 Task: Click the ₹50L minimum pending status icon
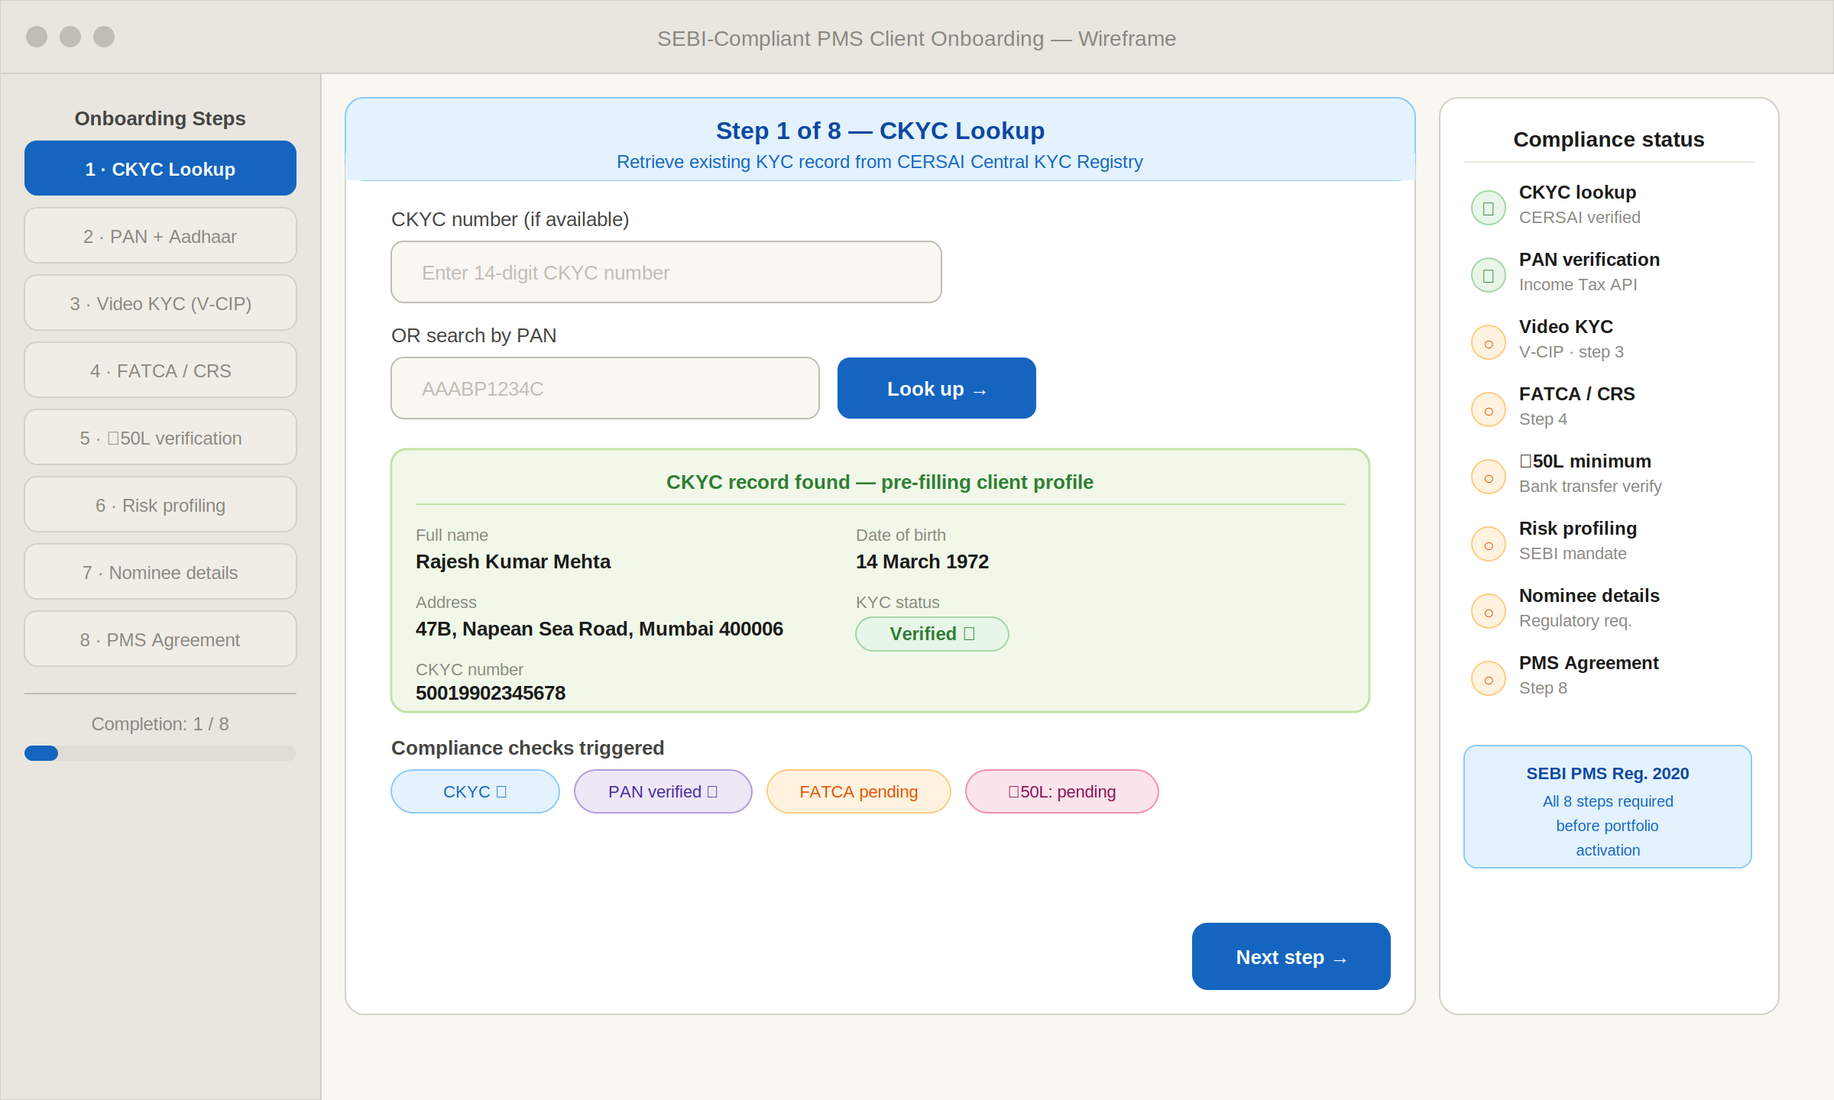click(x=1488, y=477)
